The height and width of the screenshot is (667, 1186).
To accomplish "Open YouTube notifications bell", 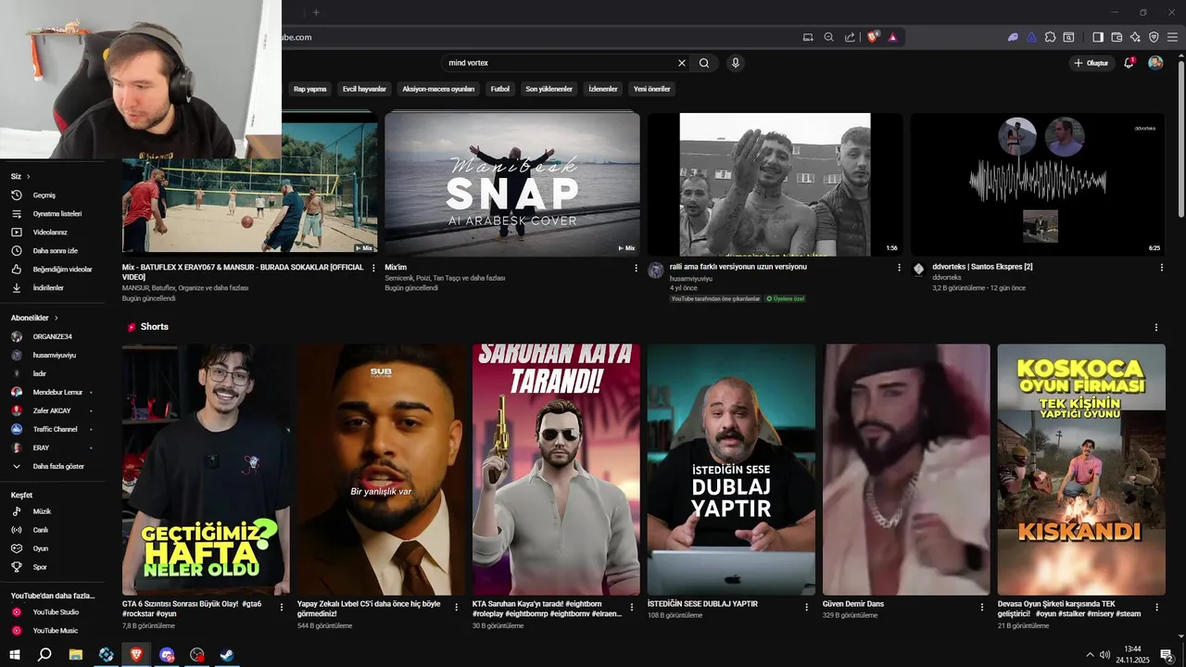I will pos(1129,63).
